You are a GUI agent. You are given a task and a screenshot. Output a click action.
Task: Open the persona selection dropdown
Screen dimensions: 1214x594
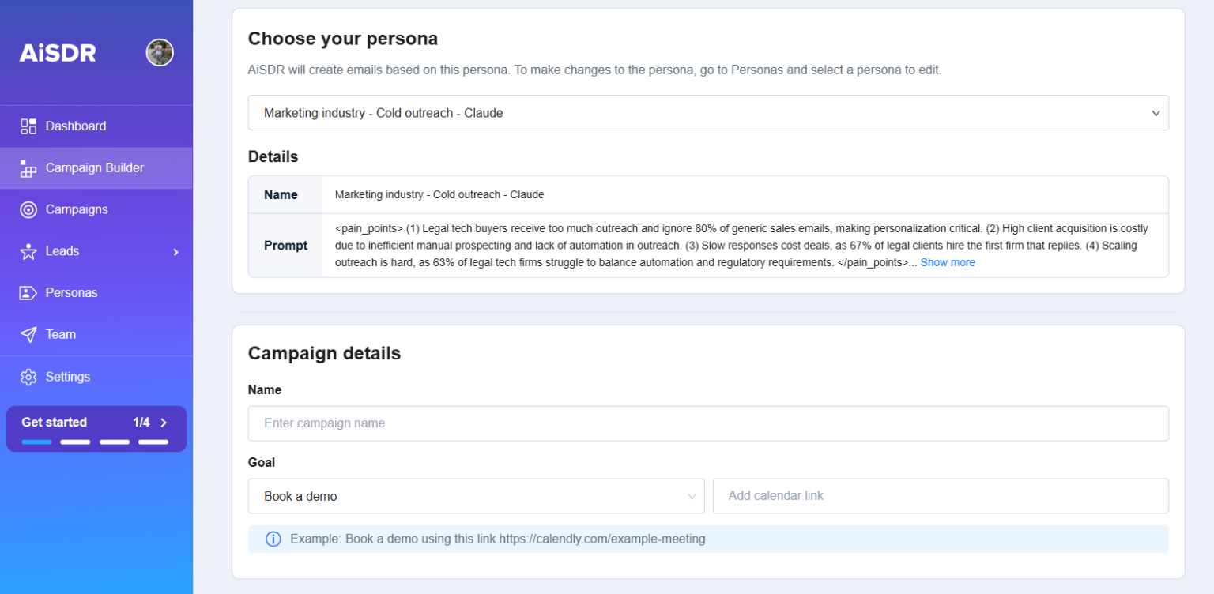[x=707, y=113]
